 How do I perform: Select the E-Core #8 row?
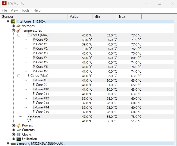coord(103,80)
